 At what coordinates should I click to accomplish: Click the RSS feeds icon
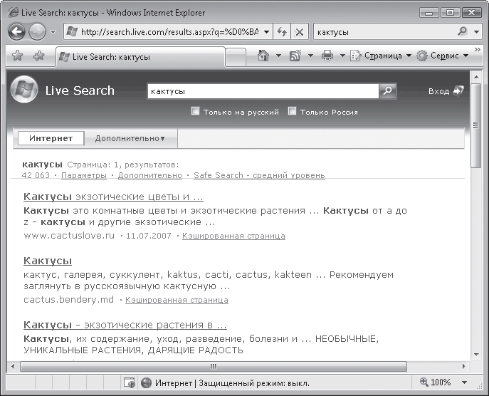click(x=295, y=56)
